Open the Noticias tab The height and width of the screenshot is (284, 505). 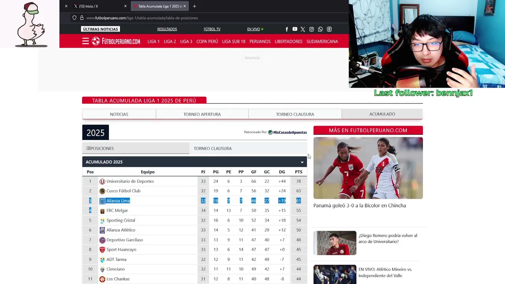119,114
